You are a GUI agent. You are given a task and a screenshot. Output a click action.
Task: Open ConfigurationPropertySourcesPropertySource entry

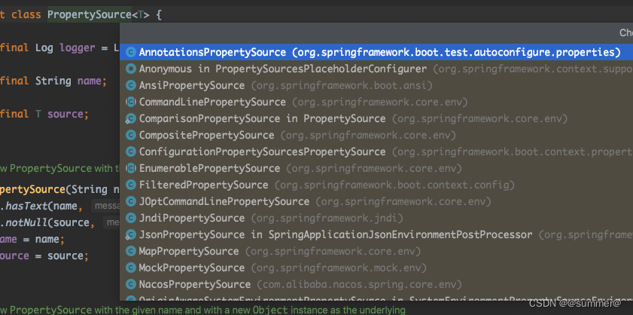click(x=376, y=151)
